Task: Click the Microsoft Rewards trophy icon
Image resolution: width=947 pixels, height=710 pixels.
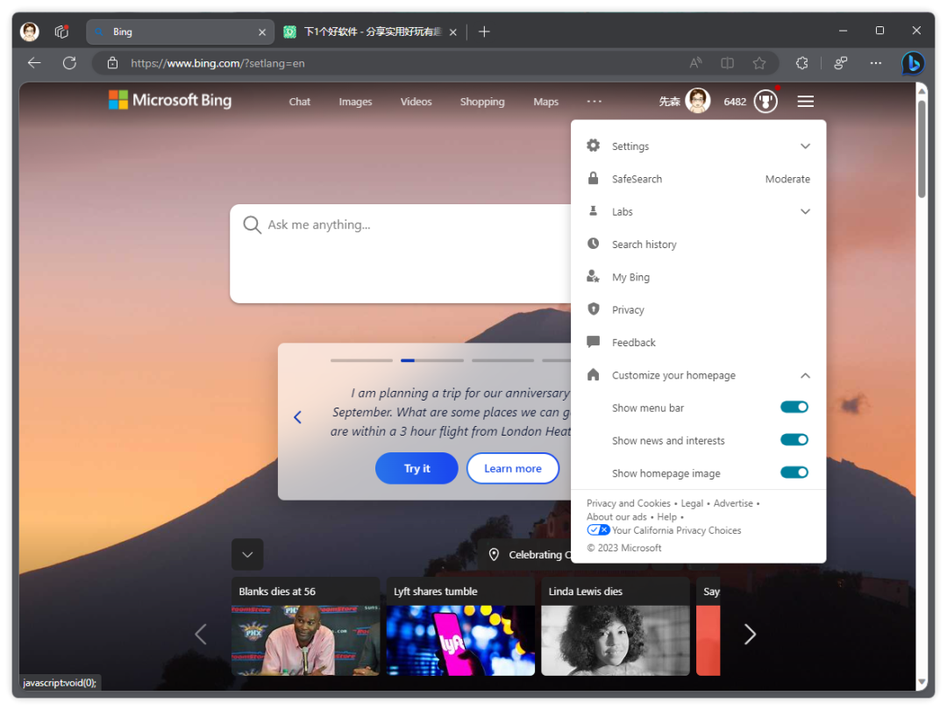Action: point(765,101)
